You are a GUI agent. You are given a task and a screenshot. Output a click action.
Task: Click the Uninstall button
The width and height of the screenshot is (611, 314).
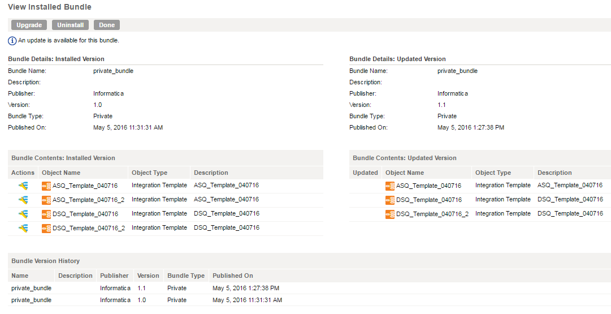click(x=70, y=25)
